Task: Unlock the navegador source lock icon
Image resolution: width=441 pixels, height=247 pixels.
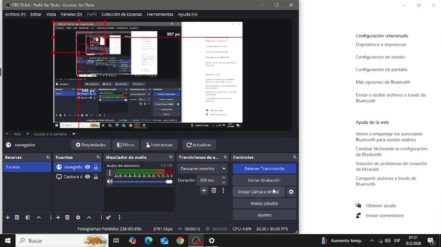Action: [96, 167]
